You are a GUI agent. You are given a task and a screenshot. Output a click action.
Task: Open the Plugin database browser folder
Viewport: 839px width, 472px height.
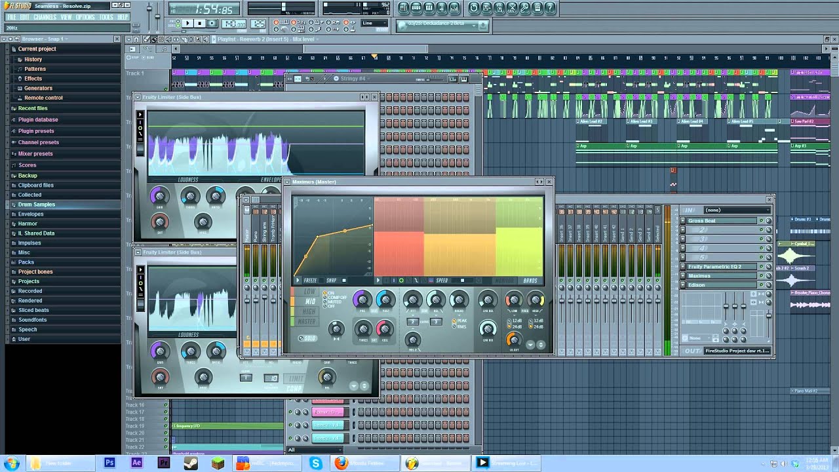click(38, 119)
